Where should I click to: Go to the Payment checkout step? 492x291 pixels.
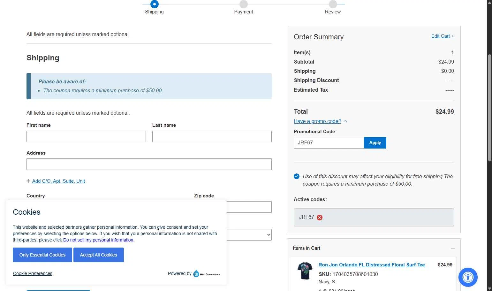[x=244, y=4]
